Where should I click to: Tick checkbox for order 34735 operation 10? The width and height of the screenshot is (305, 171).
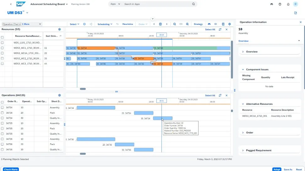(2, 123)
